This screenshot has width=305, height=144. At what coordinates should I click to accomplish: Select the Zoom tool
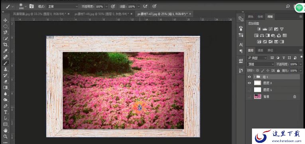click(5, 136)
